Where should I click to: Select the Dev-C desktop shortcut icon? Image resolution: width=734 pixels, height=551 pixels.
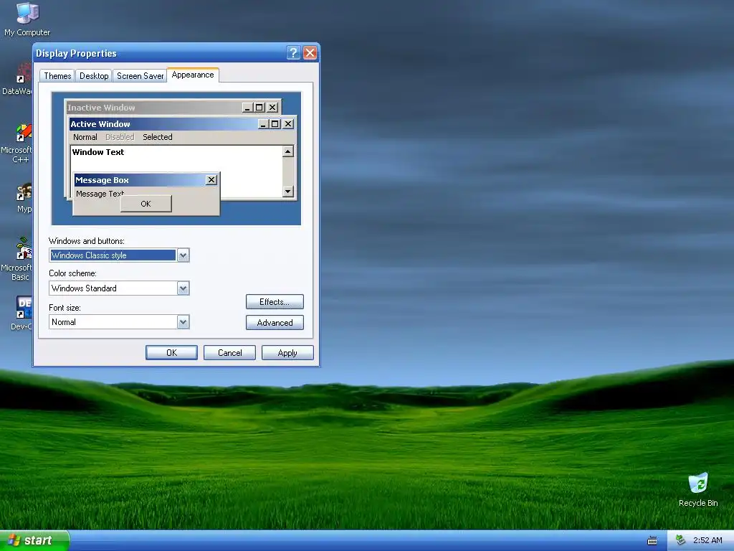22,313
